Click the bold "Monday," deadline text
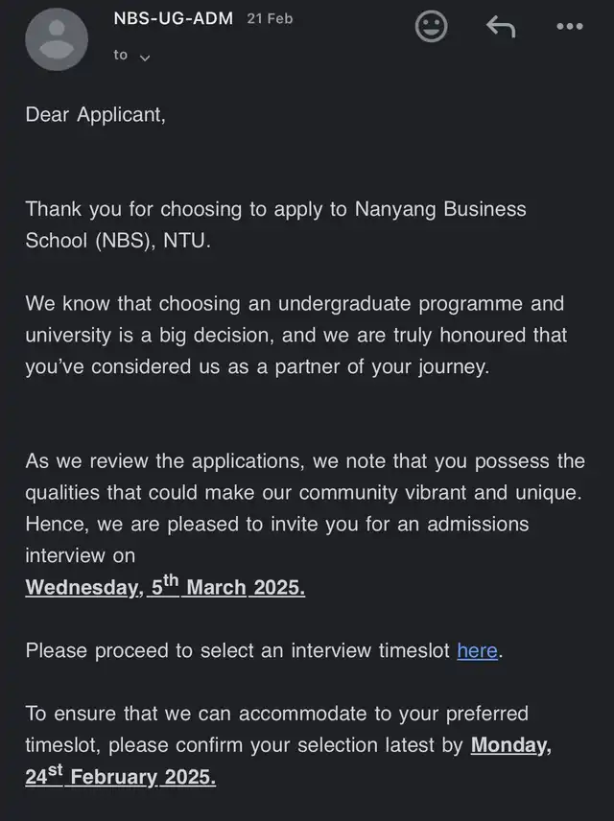The height and width of the screenshot is (821, 614). pos(511,745)
